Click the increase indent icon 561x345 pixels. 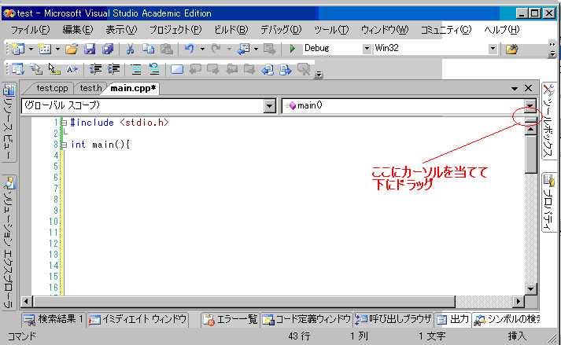tap(113, 69)
